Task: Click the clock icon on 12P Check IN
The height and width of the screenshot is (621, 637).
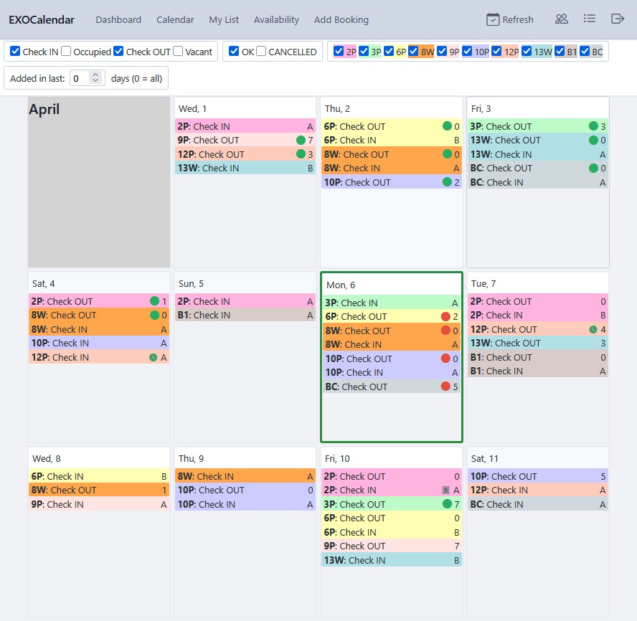Action: point(153,356)
